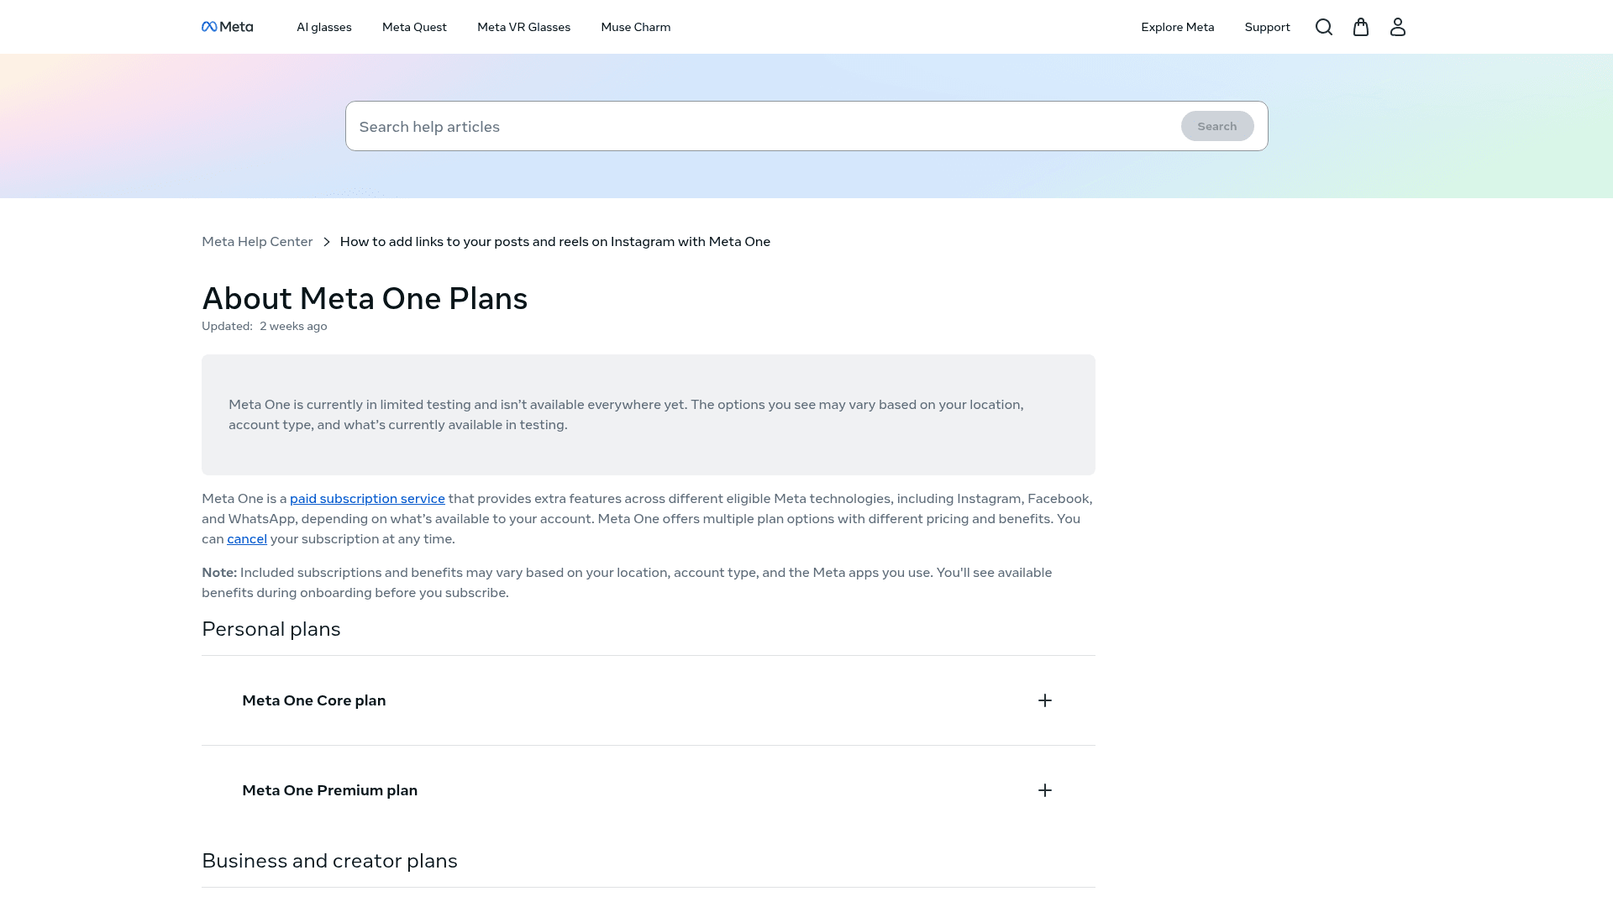Screen dimensions: 1613x907
Task: Open Meta Quest menu
Action: pos(414,27)
